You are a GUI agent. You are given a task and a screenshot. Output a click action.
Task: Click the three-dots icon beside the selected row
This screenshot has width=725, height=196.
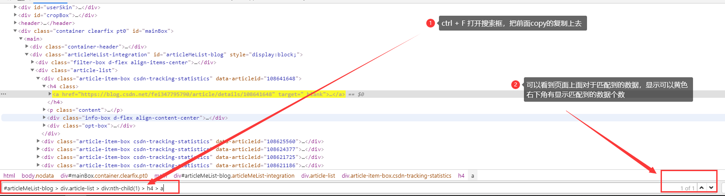(x=4, y=94)
